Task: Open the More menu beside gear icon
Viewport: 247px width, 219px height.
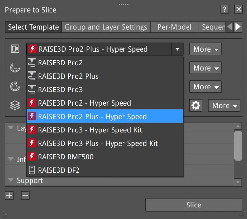Action: pos(224,105)
